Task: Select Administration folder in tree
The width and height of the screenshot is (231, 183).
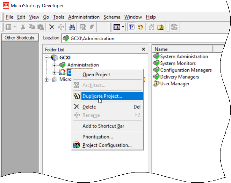Action: pyautogui.click(x=83, y=65)
